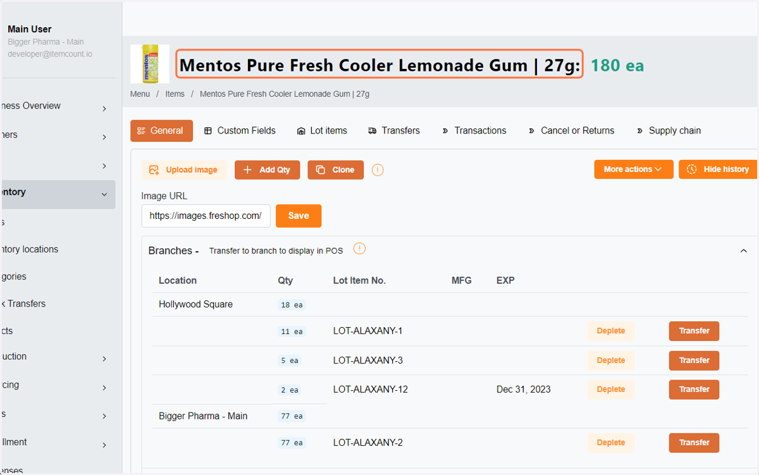Click the LOT-ALAXANY-1 lot number
Screen dimensions: 759x475
pos(368,331)
